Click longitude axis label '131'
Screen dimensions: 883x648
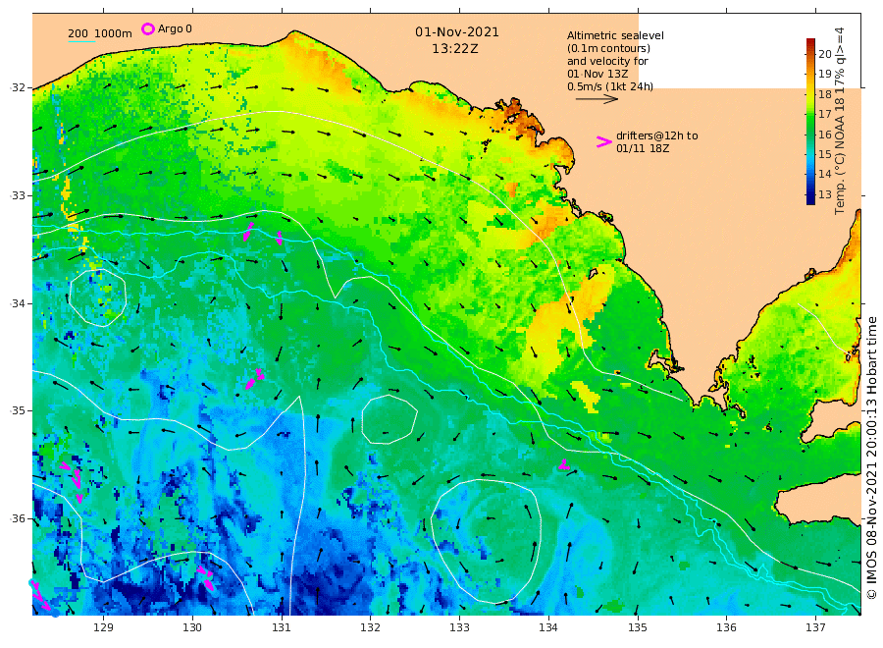tap(281, 627)
